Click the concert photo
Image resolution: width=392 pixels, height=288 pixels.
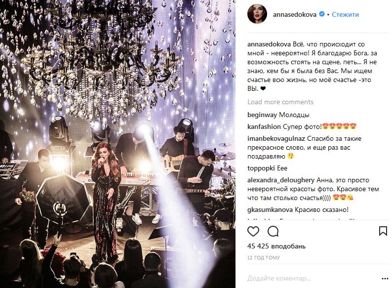pos(118,144)
